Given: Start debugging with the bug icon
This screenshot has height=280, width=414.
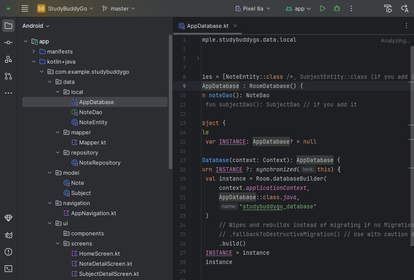Looking at the screenshot, I should pyautogui.click(x=337, y=8).
